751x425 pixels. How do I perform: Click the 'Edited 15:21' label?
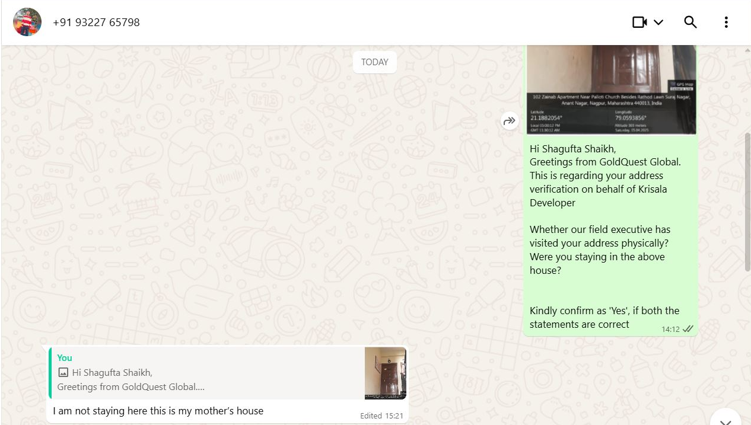[381, 416]
